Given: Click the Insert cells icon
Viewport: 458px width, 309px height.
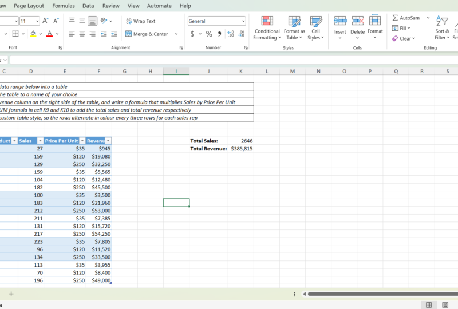Looking at the screenshot, I should pyautogui.click(x=340, y=21).
